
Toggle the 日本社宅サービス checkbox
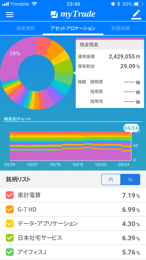(10, 238)
